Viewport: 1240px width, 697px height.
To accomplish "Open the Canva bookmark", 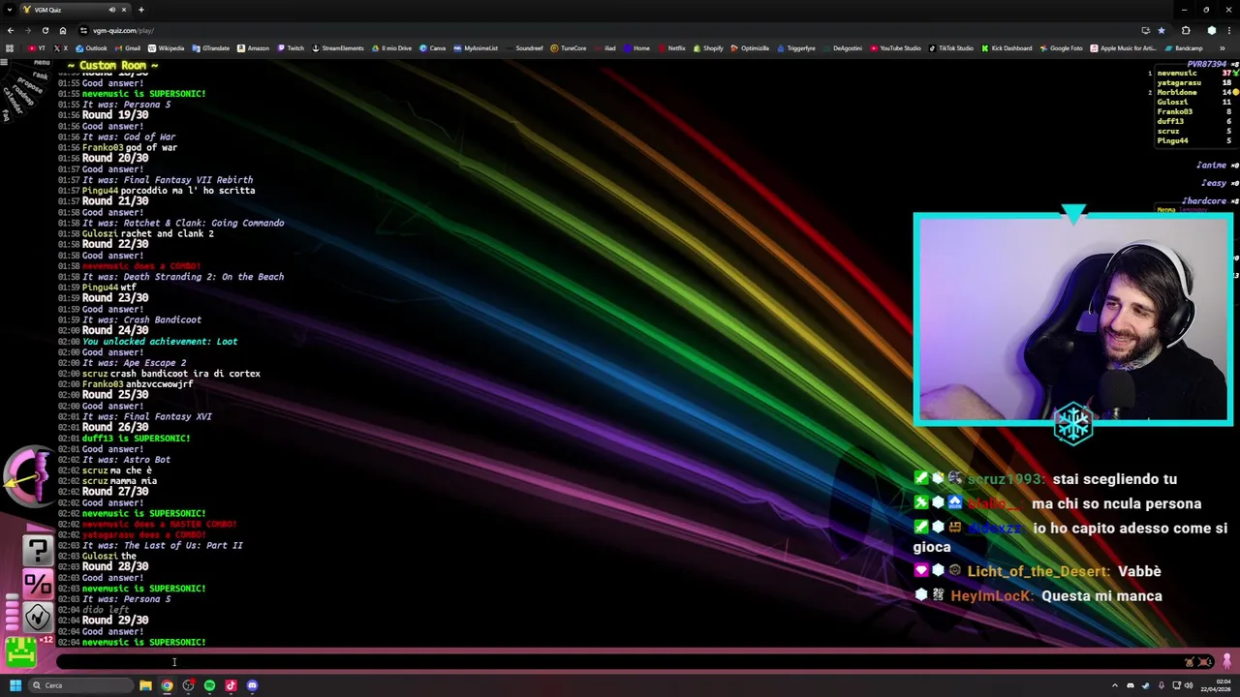I will (x=433, y=48).
